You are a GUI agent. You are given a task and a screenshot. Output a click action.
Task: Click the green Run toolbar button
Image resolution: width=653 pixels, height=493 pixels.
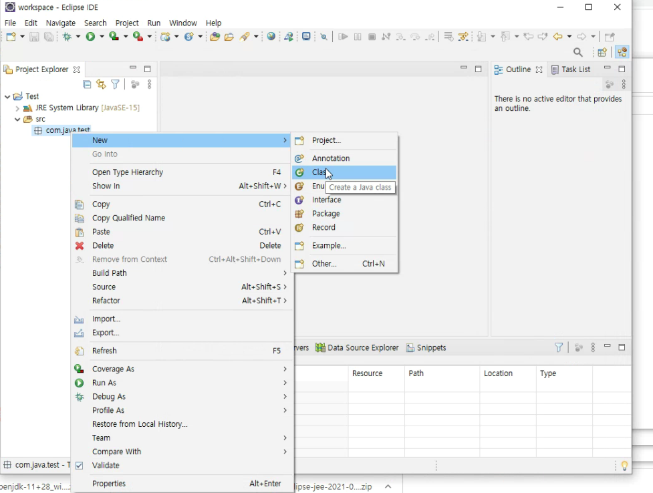pyautogui.click(x=90, y=37)
